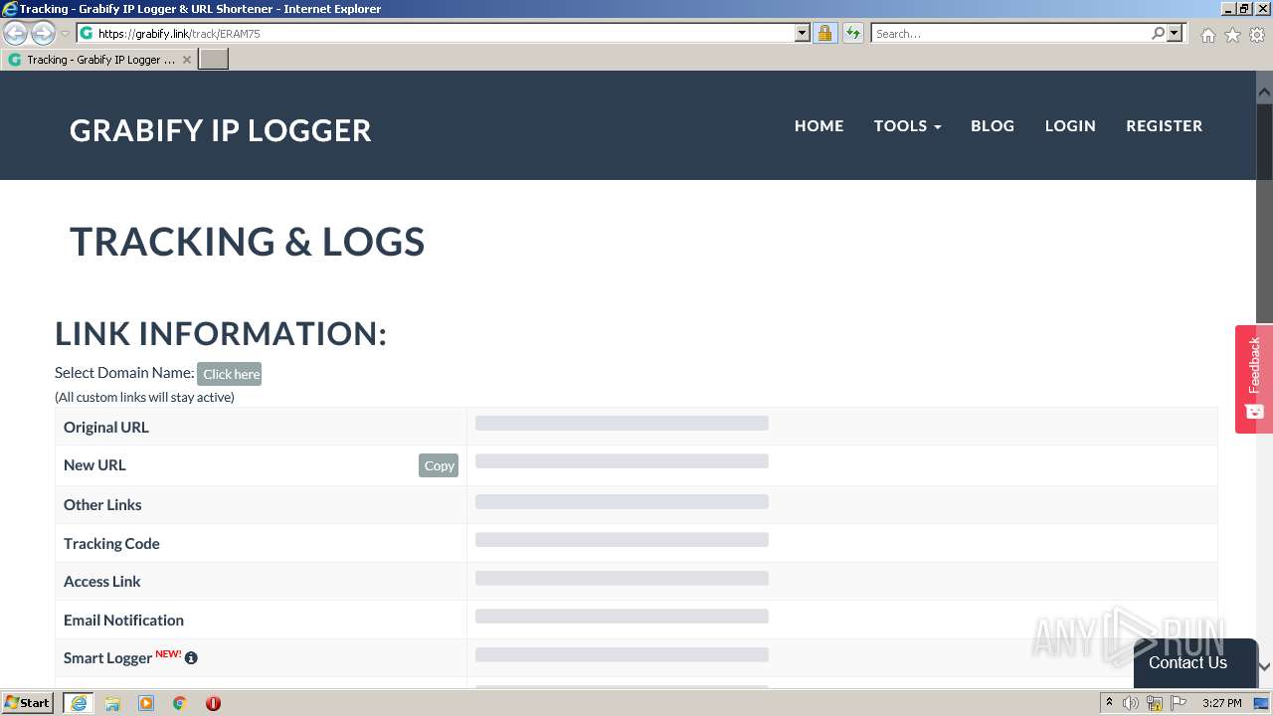The image size is (1273, 716).
Task: Launch Chrome from the taskbar
Action: pos(180,703)
